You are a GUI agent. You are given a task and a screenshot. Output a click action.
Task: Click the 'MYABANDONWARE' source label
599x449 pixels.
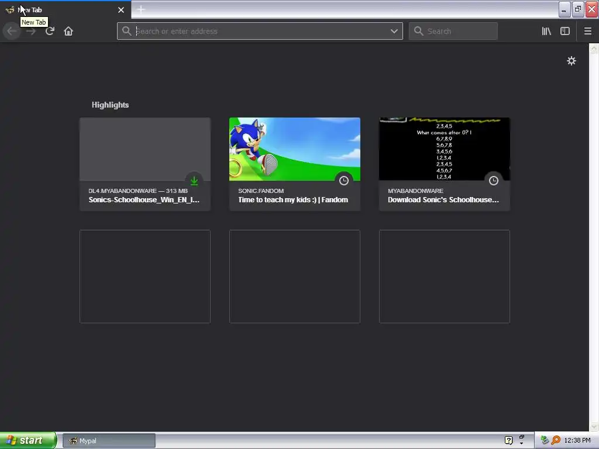coord(416,191)
